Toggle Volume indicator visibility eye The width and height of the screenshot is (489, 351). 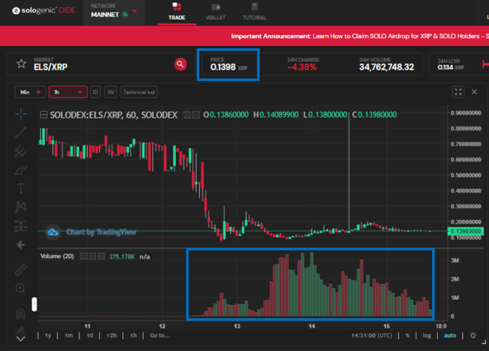tap(84, 256)
